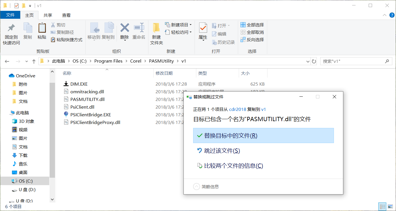Open the 查看 ribbon tab
396x211 pixels.
66,15
